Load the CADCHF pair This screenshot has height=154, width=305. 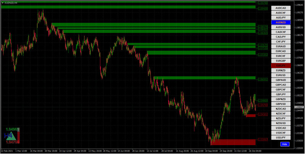click(281, 32)
